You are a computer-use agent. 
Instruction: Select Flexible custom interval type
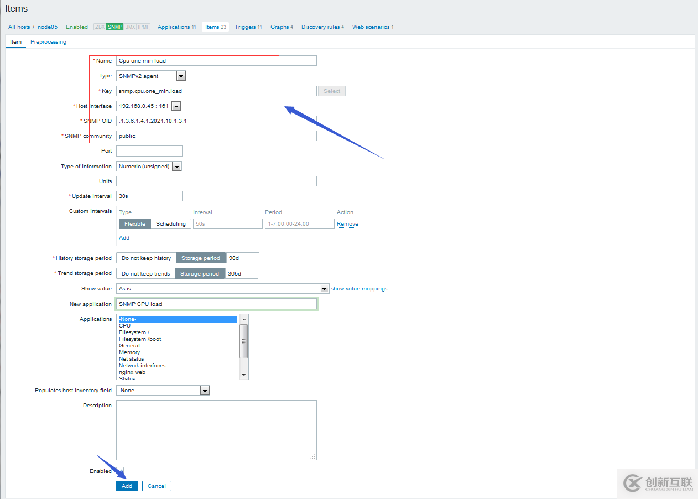click(135, 223)
